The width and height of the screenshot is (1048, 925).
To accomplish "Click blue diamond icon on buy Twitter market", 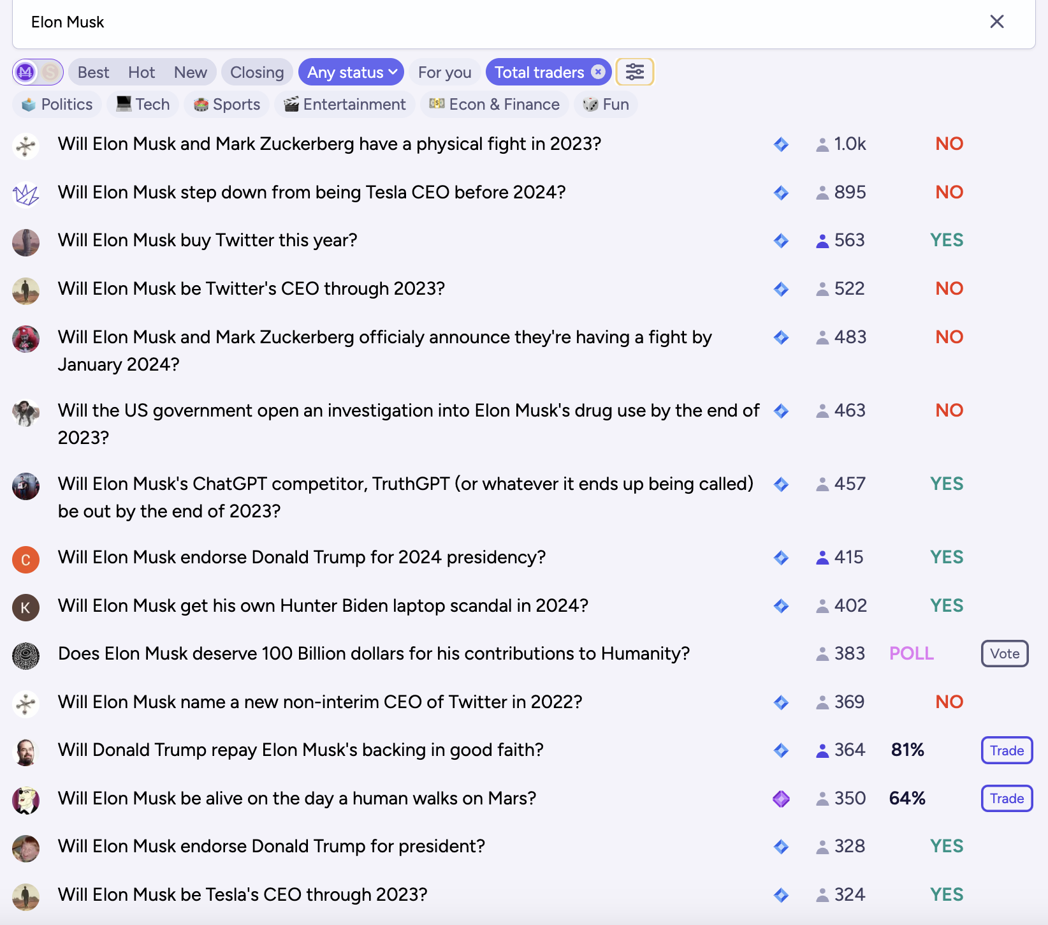I will 781,241.
